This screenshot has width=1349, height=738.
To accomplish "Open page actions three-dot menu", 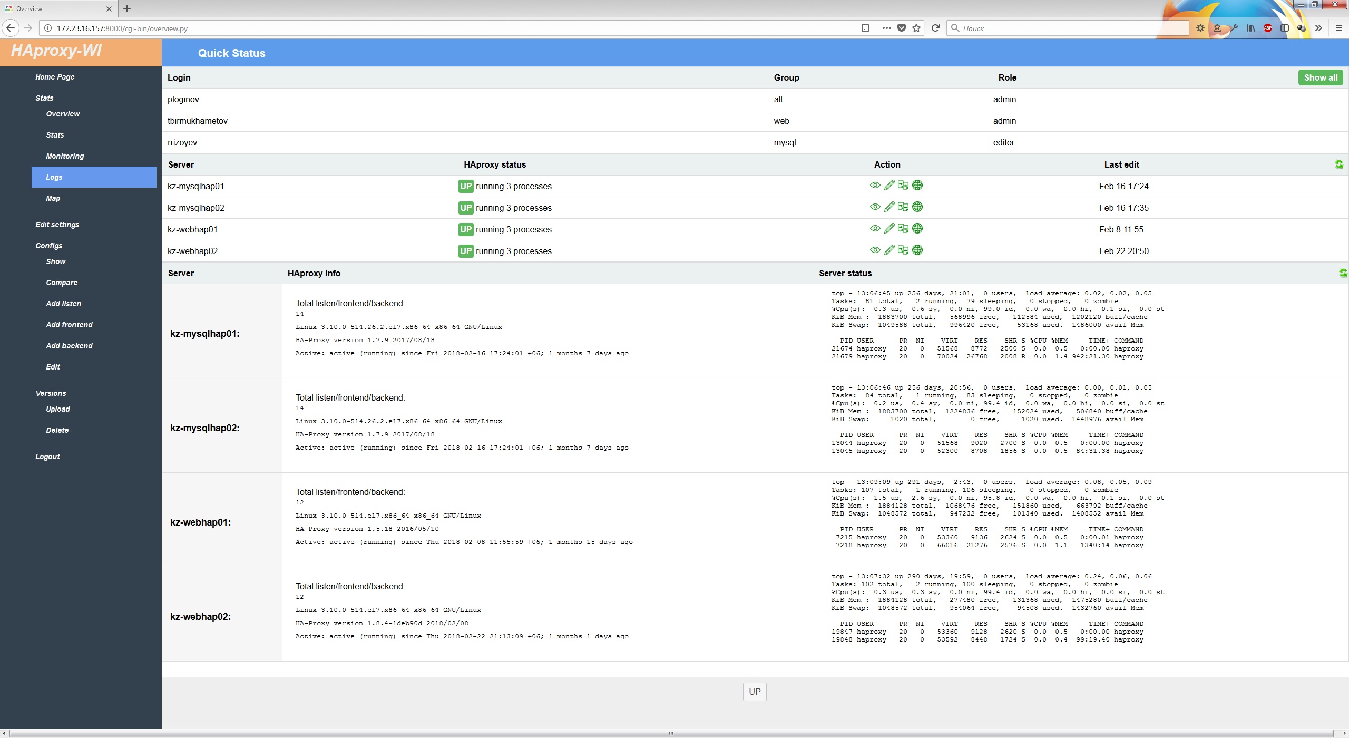I will coord(886,28).
